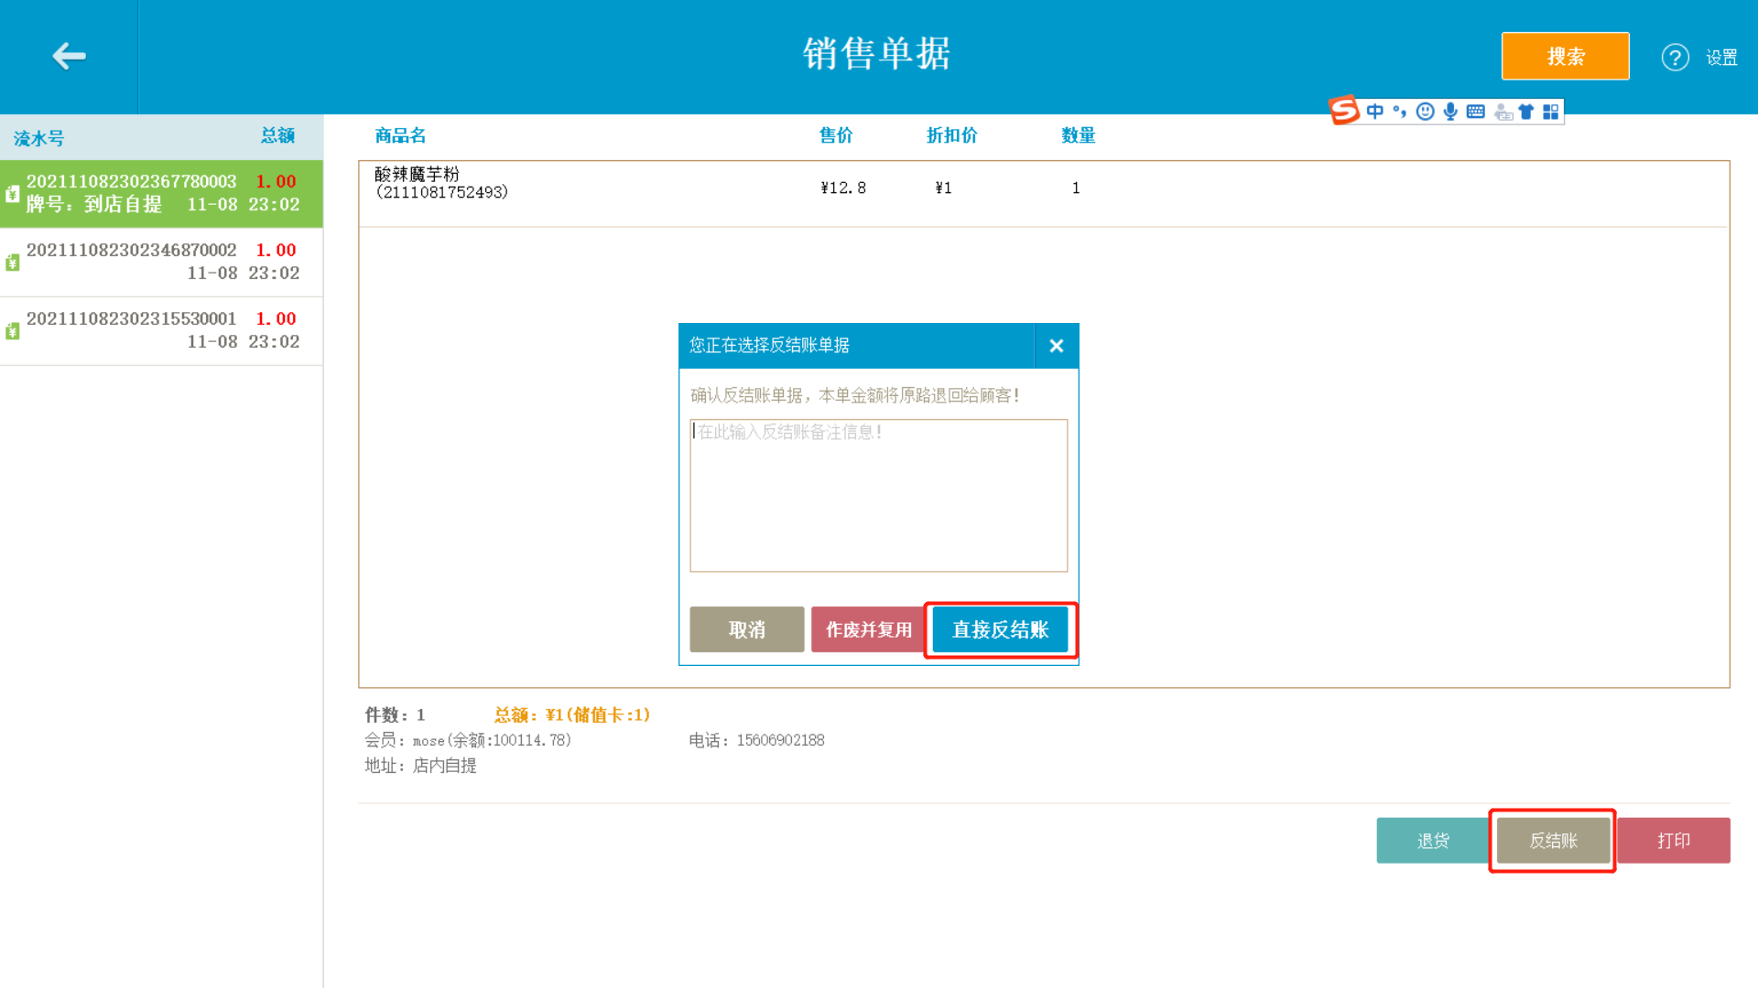Click the 退货 button
The image size is (1758, 988).
tap(1433, 841)
